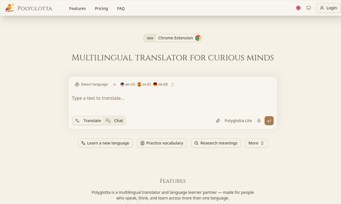
Task: Open the Features navigation item
Action: [77, 8]
